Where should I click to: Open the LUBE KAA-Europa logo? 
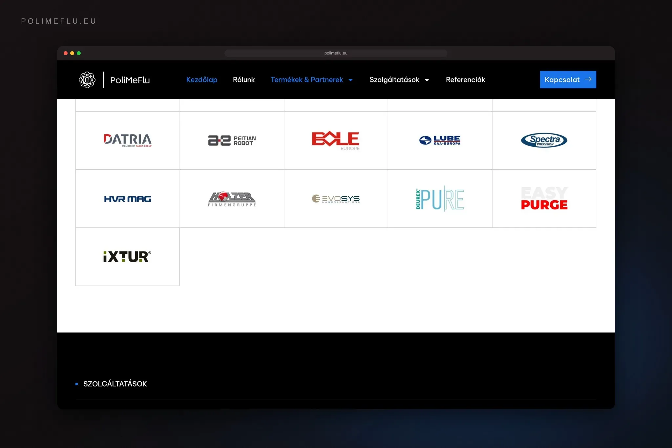(x=440, y=140)
